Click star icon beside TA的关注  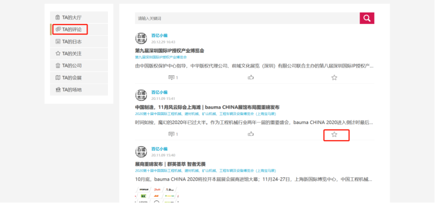58,53
